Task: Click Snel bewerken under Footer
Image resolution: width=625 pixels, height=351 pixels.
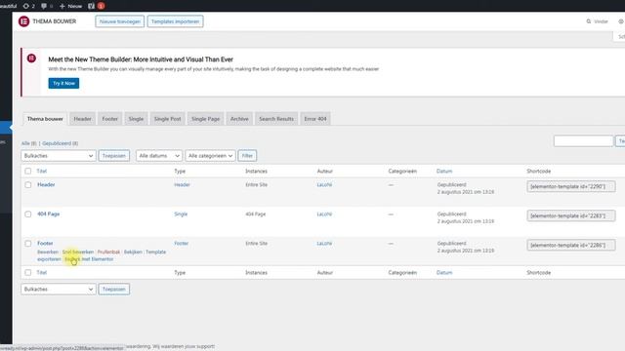Action: [78, 252]
